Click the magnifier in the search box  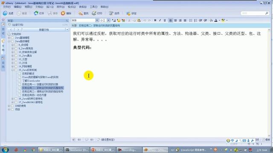[267, 13]
